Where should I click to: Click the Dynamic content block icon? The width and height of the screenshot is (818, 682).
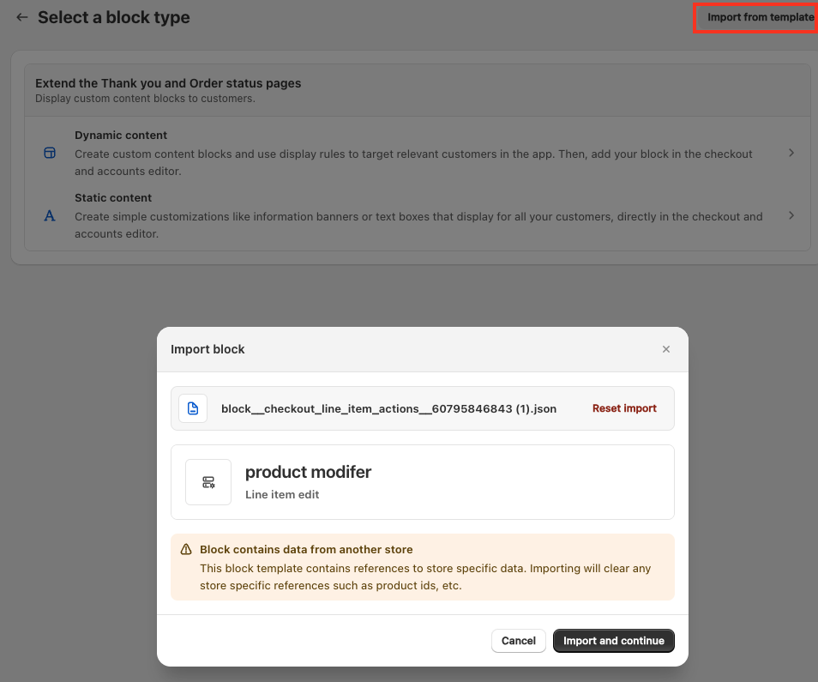tap(50, 153)
